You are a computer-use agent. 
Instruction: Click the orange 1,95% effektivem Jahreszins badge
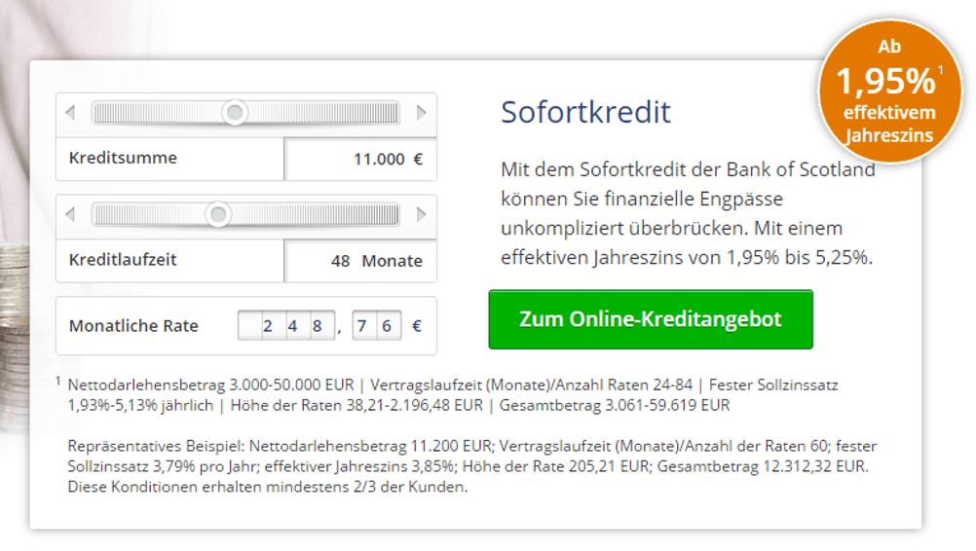coord(889,92)
